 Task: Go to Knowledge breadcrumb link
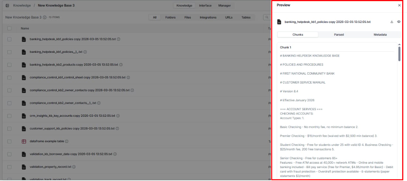pos(22,6)
